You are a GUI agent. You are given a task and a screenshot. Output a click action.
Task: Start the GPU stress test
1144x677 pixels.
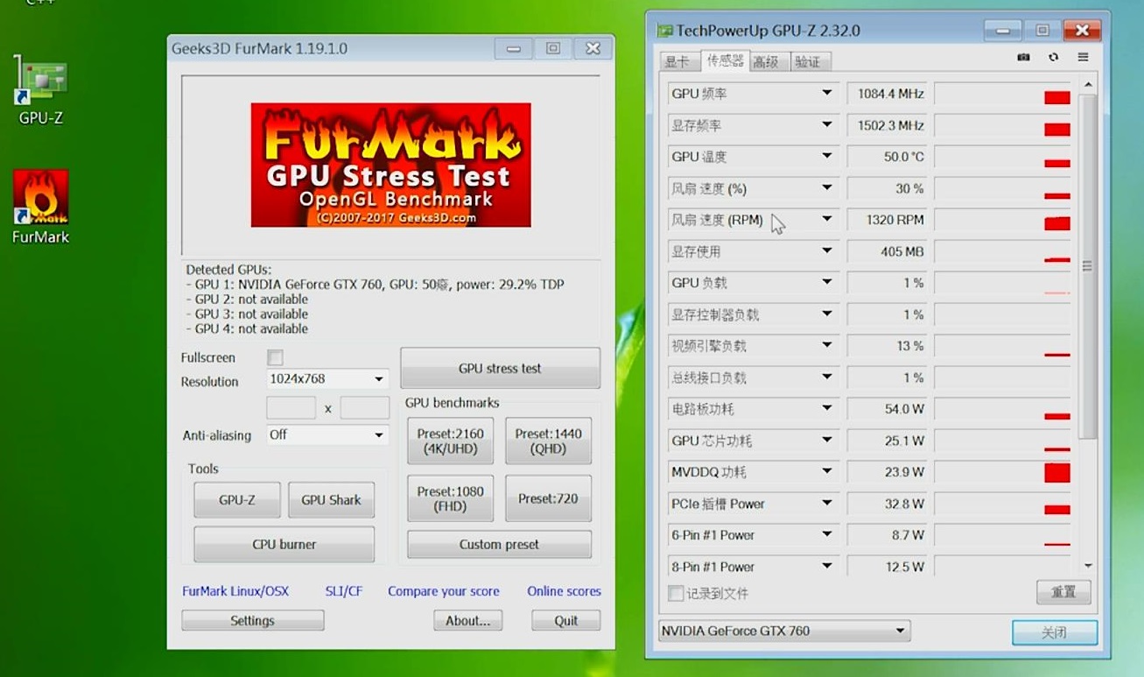coord(500,369)
